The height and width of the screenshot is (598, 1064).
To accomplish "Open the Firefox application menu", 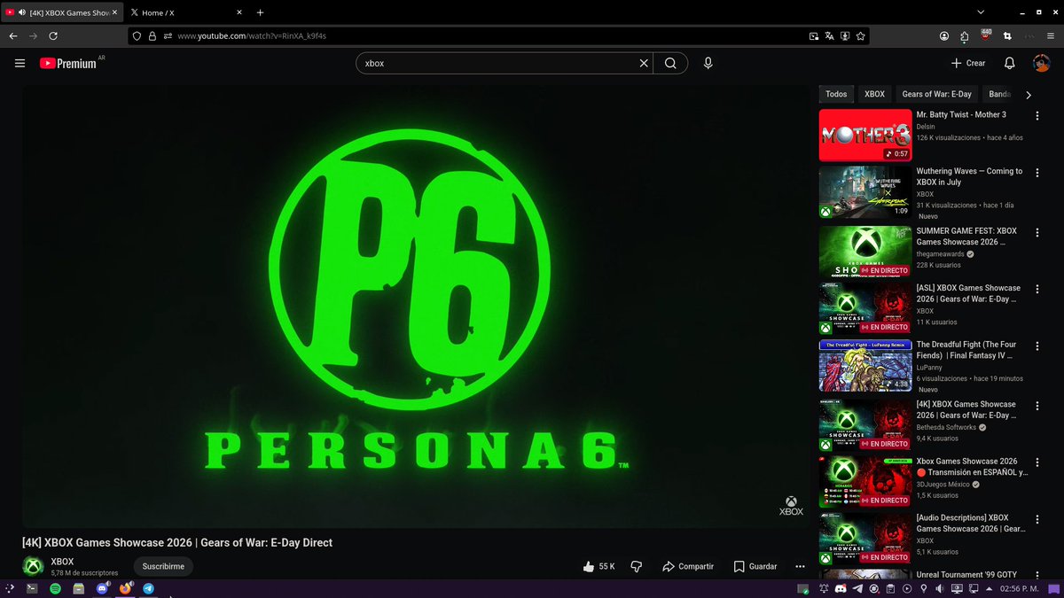I will (x=1049, y=35).
